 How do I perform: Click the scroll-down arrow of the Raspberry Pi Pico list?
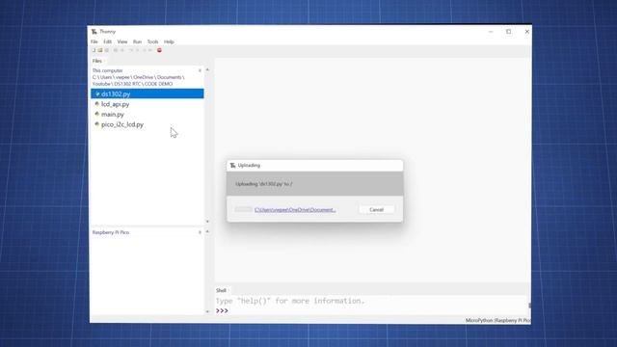[207, 311]
